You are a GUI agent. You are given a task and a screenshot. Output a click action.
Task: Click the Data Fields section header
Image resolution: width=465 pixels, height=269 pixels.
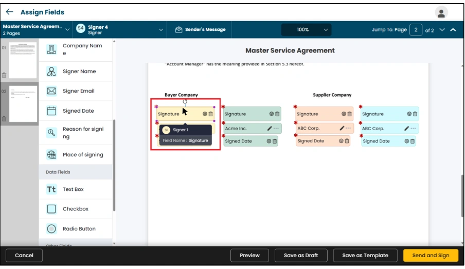76,172
